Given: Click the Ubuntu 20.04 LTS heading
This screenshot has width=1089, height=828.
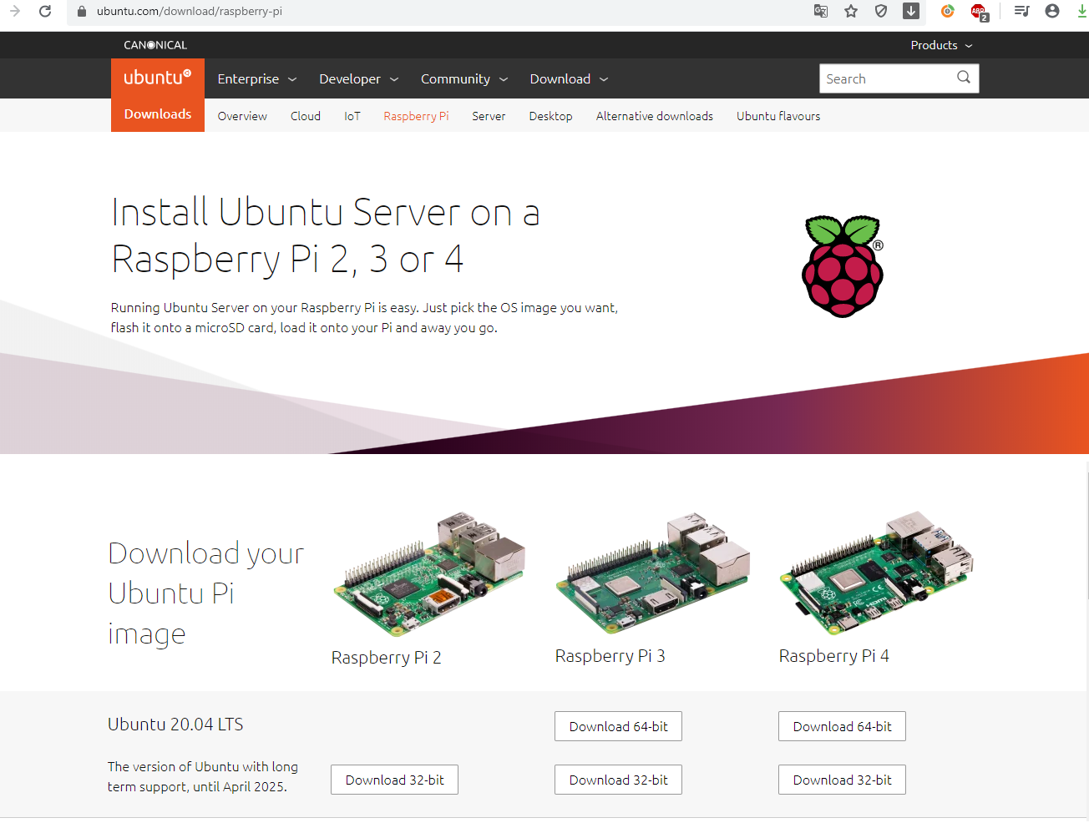Looking at the screenshot, I should [x=175, y=724].
